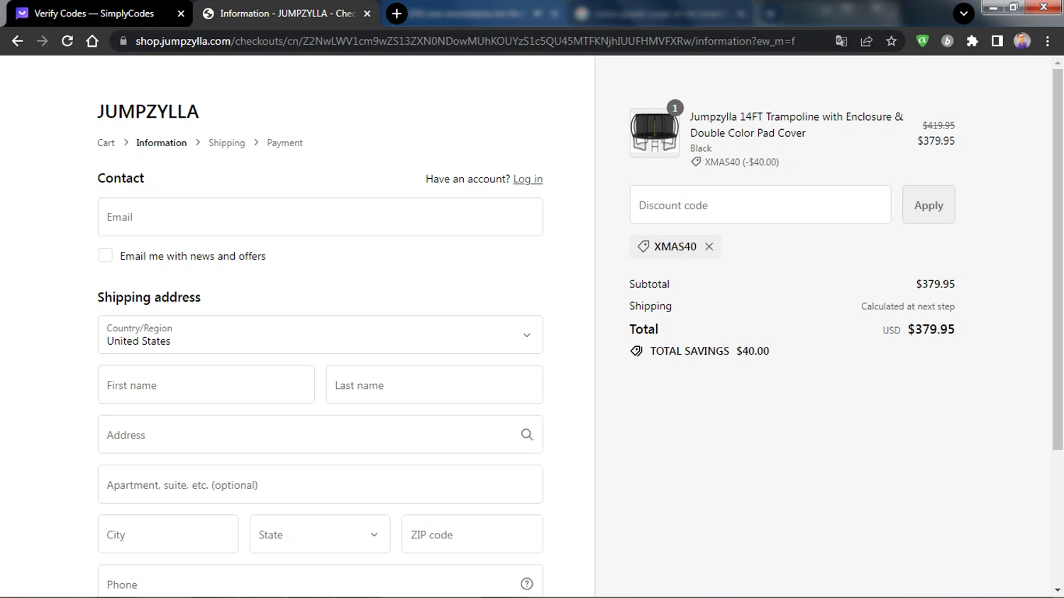
Task: Remove the XMAS40 discount code
Action: click(709, 247)
